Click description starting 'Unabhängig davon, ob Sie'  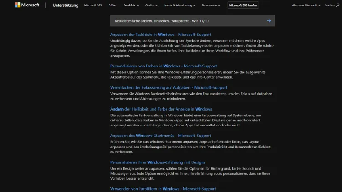pos(192,48)
